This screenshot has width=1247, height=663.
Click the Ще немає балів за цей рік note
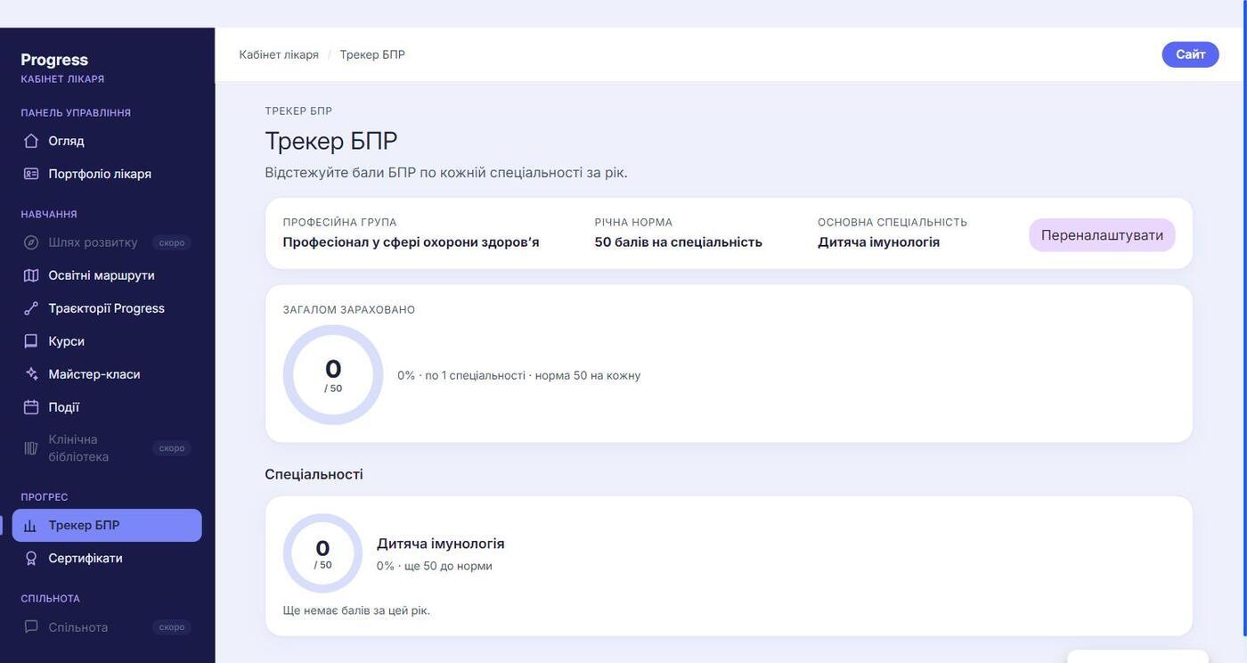tap(356, 610)
